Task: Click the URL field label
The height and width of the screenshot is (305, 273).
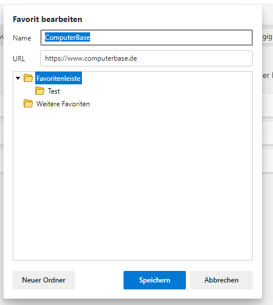Action: tap(19, 59)
